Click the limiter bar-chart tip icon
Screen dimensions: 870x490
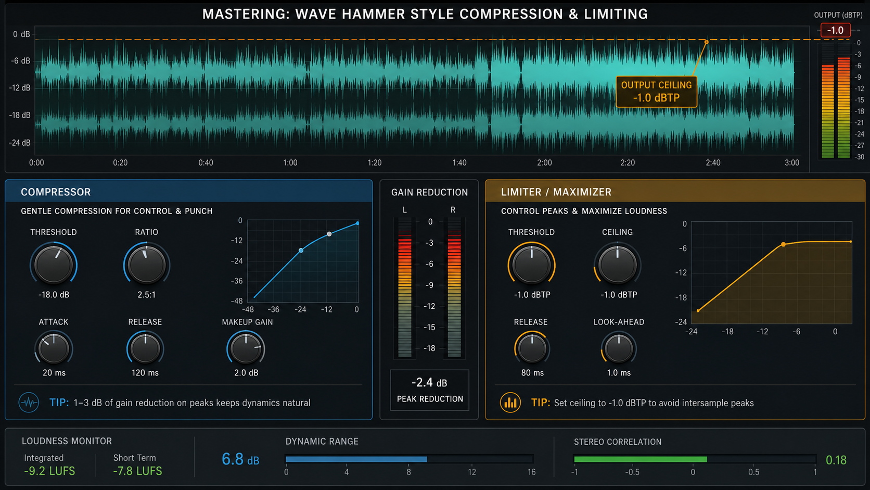pos(510,403)
